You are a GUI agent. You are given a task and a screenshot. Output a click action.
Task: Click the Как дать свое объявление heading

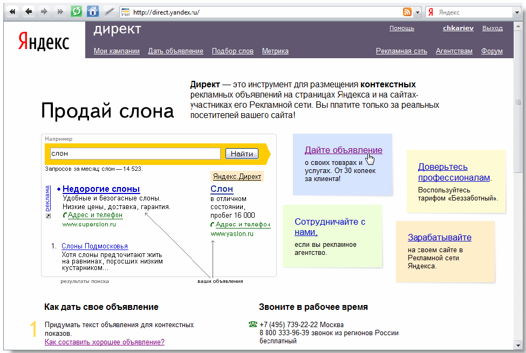[x=101, y=307]
